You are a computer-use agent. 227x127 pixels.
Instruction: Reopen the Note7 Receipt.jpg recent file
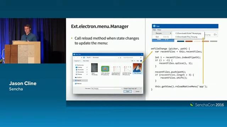(x=188, y=33)
